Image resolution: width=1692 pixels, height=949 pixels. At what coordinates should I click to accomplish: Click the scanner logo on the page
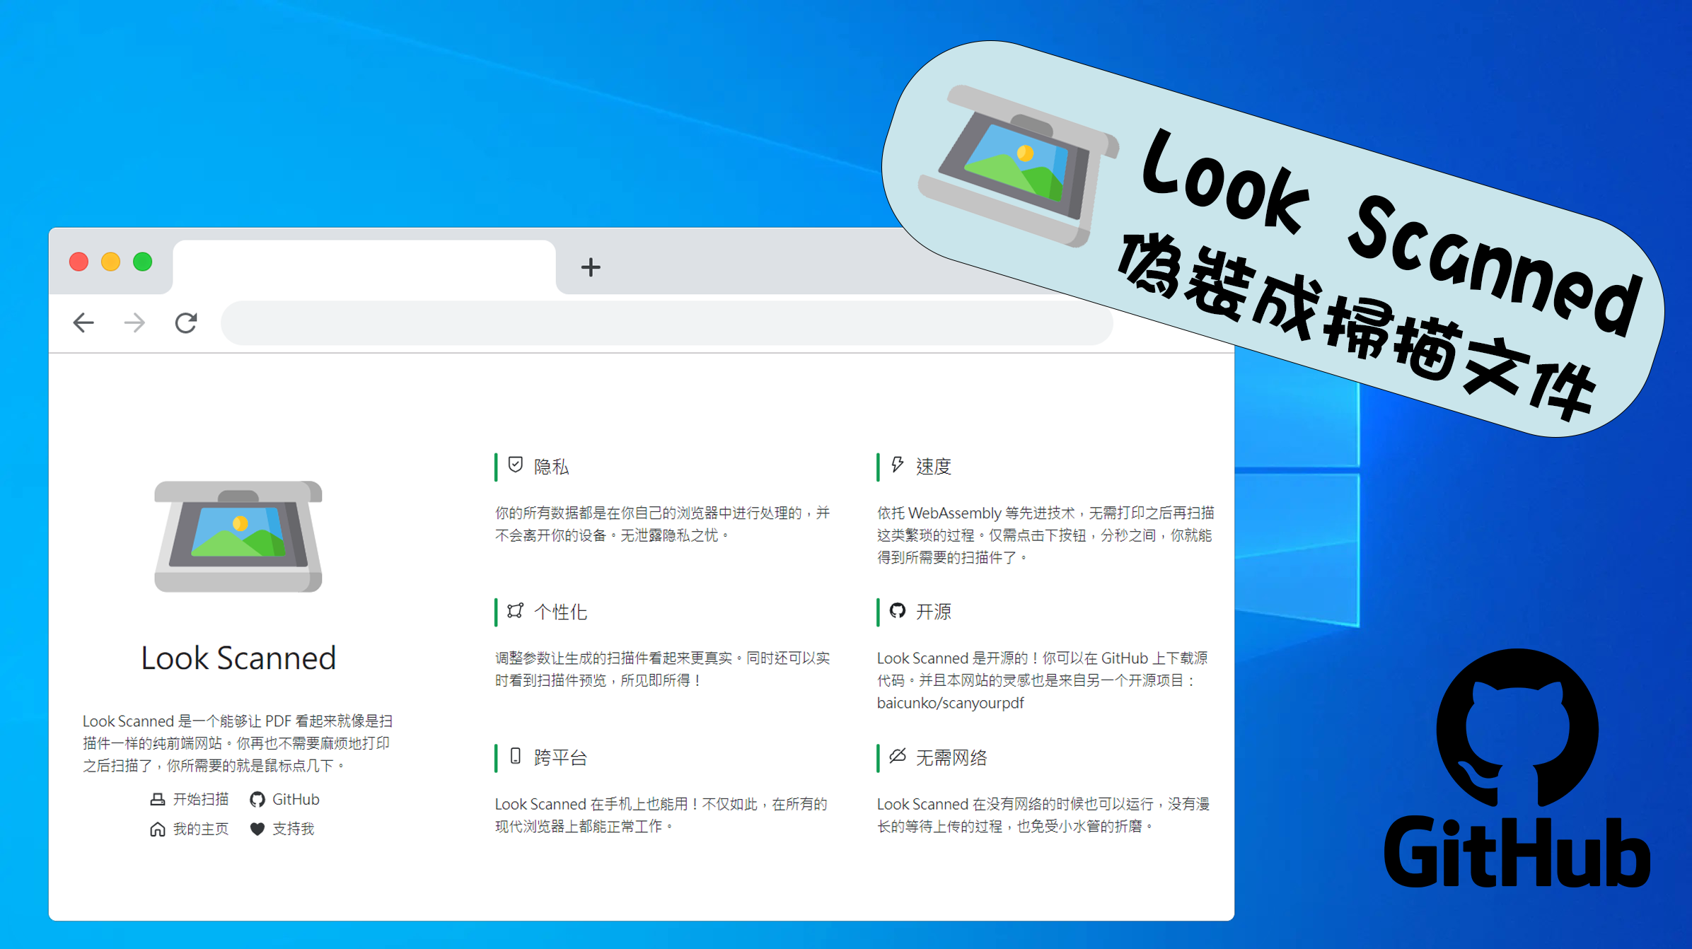tap(238, 536)
